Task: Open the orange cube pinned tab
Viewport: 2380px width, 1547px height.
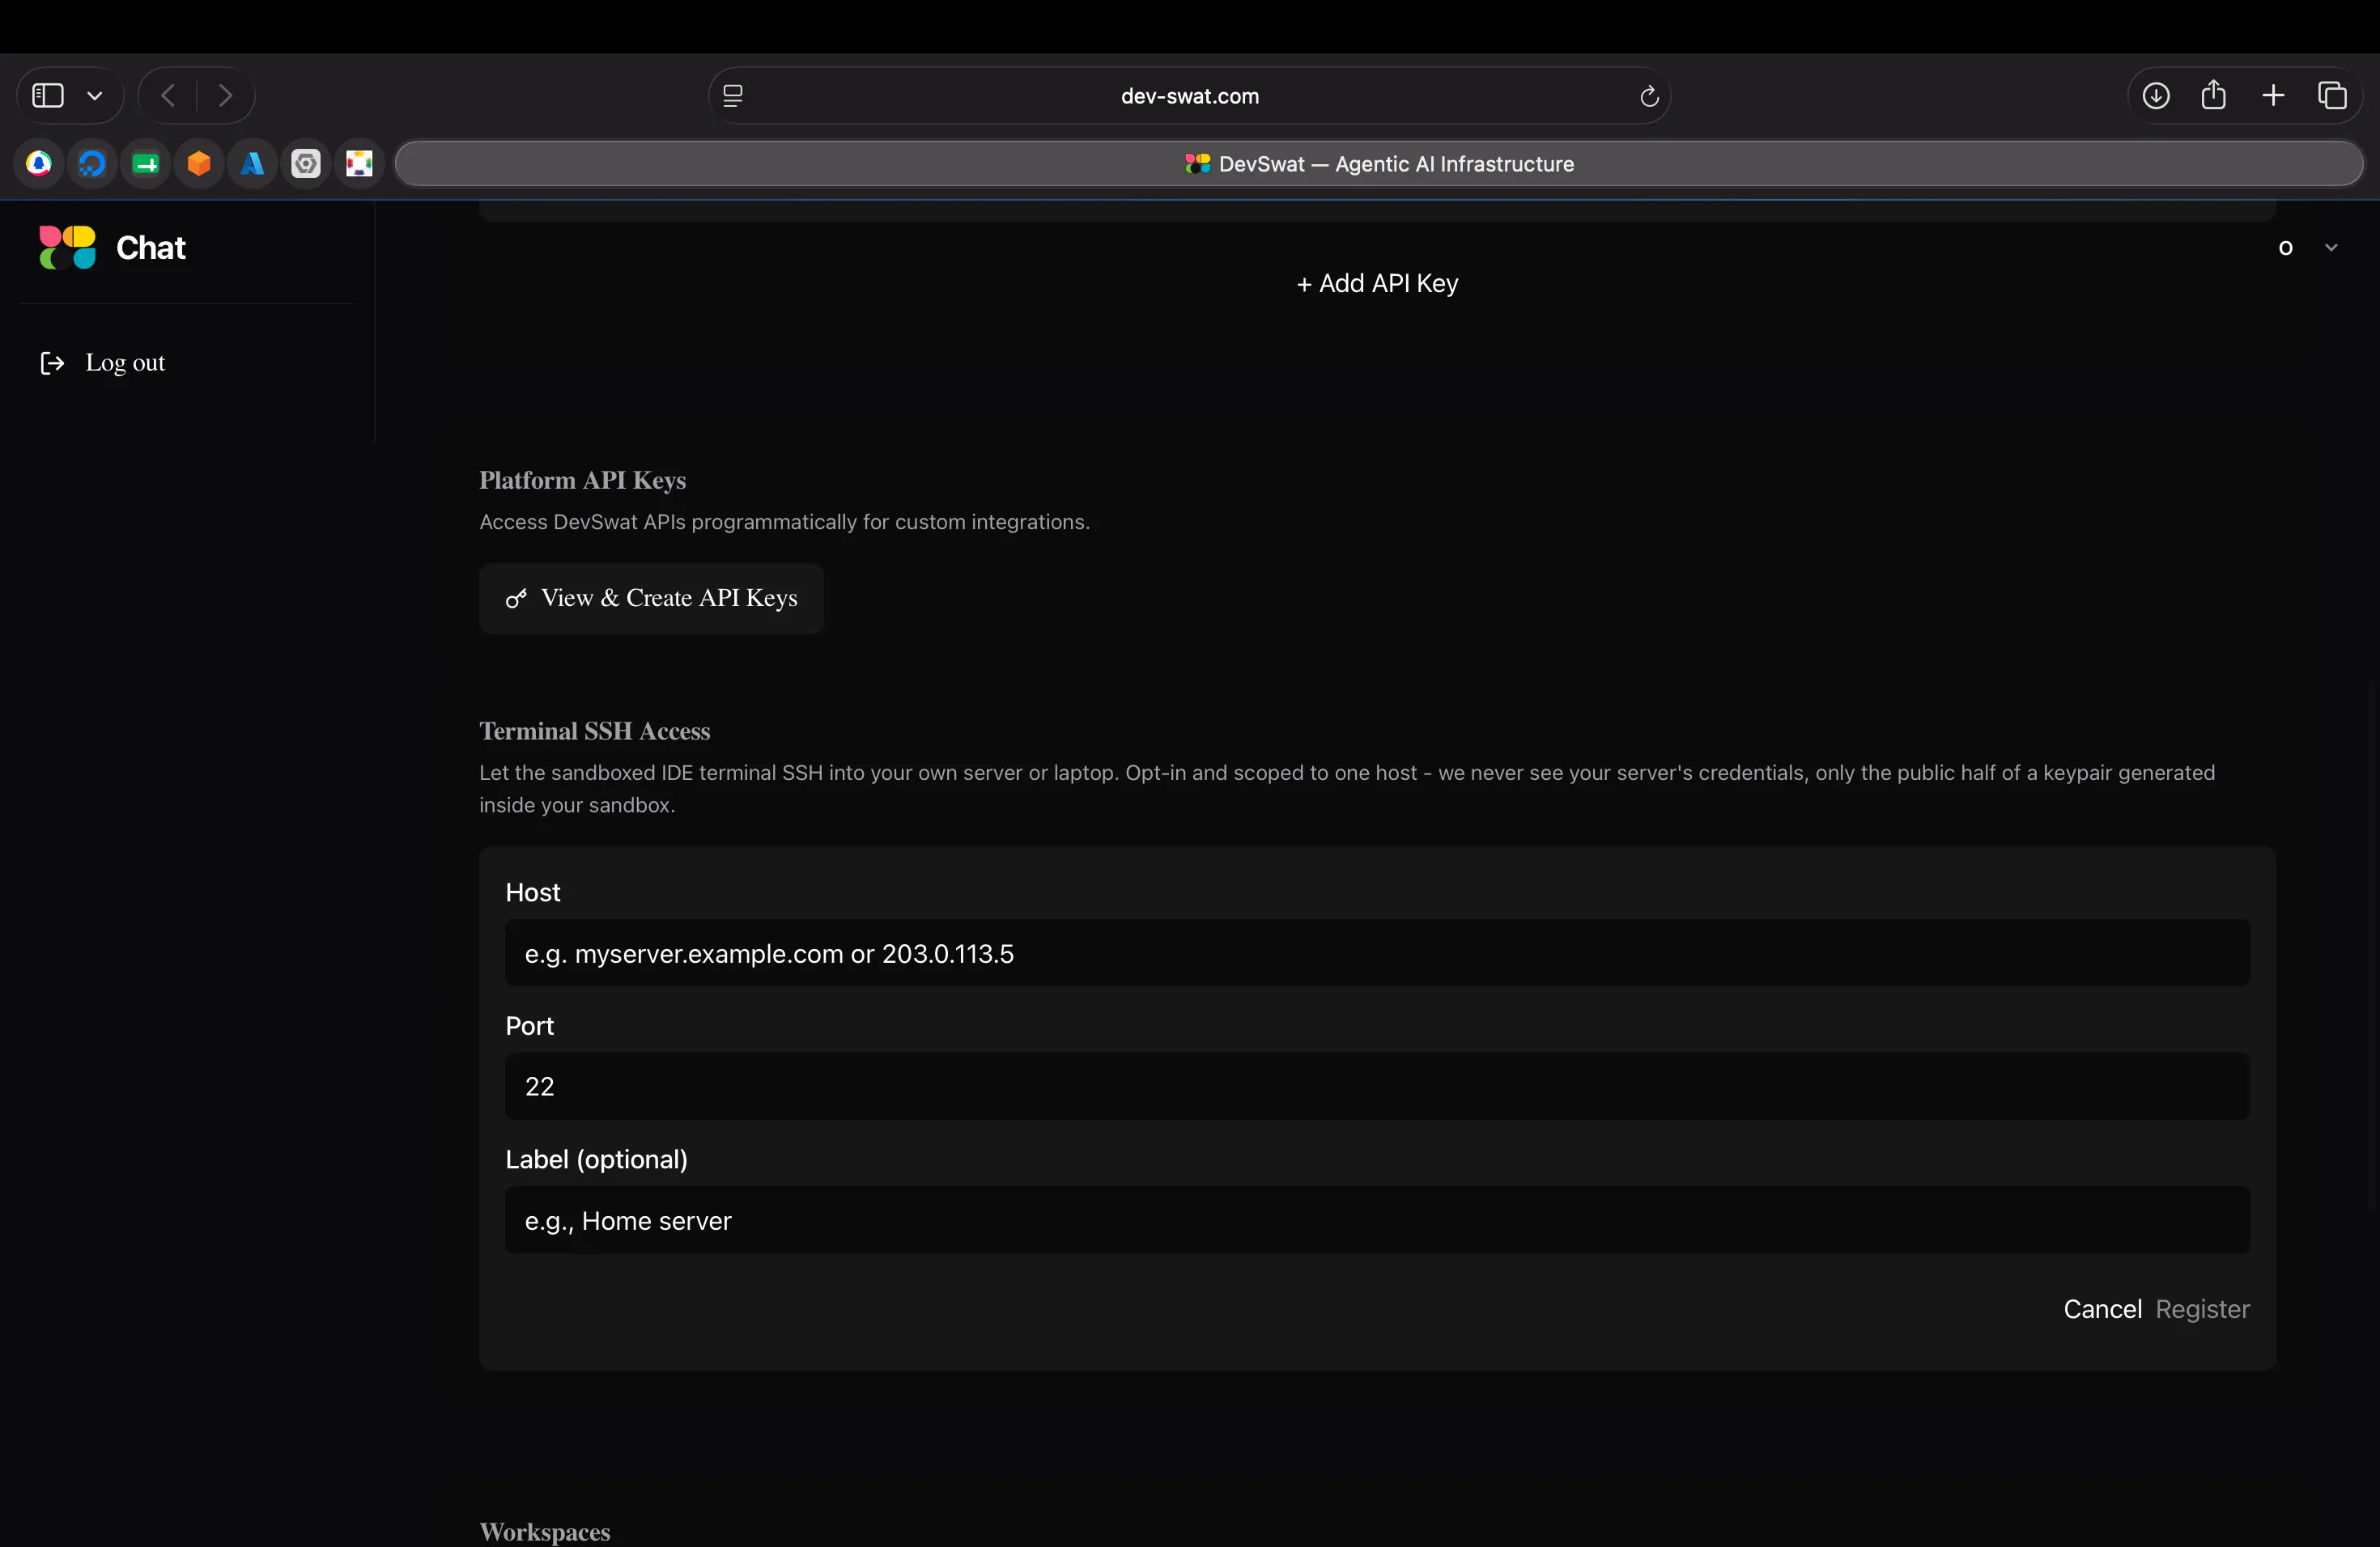Action: coord(199,163)
